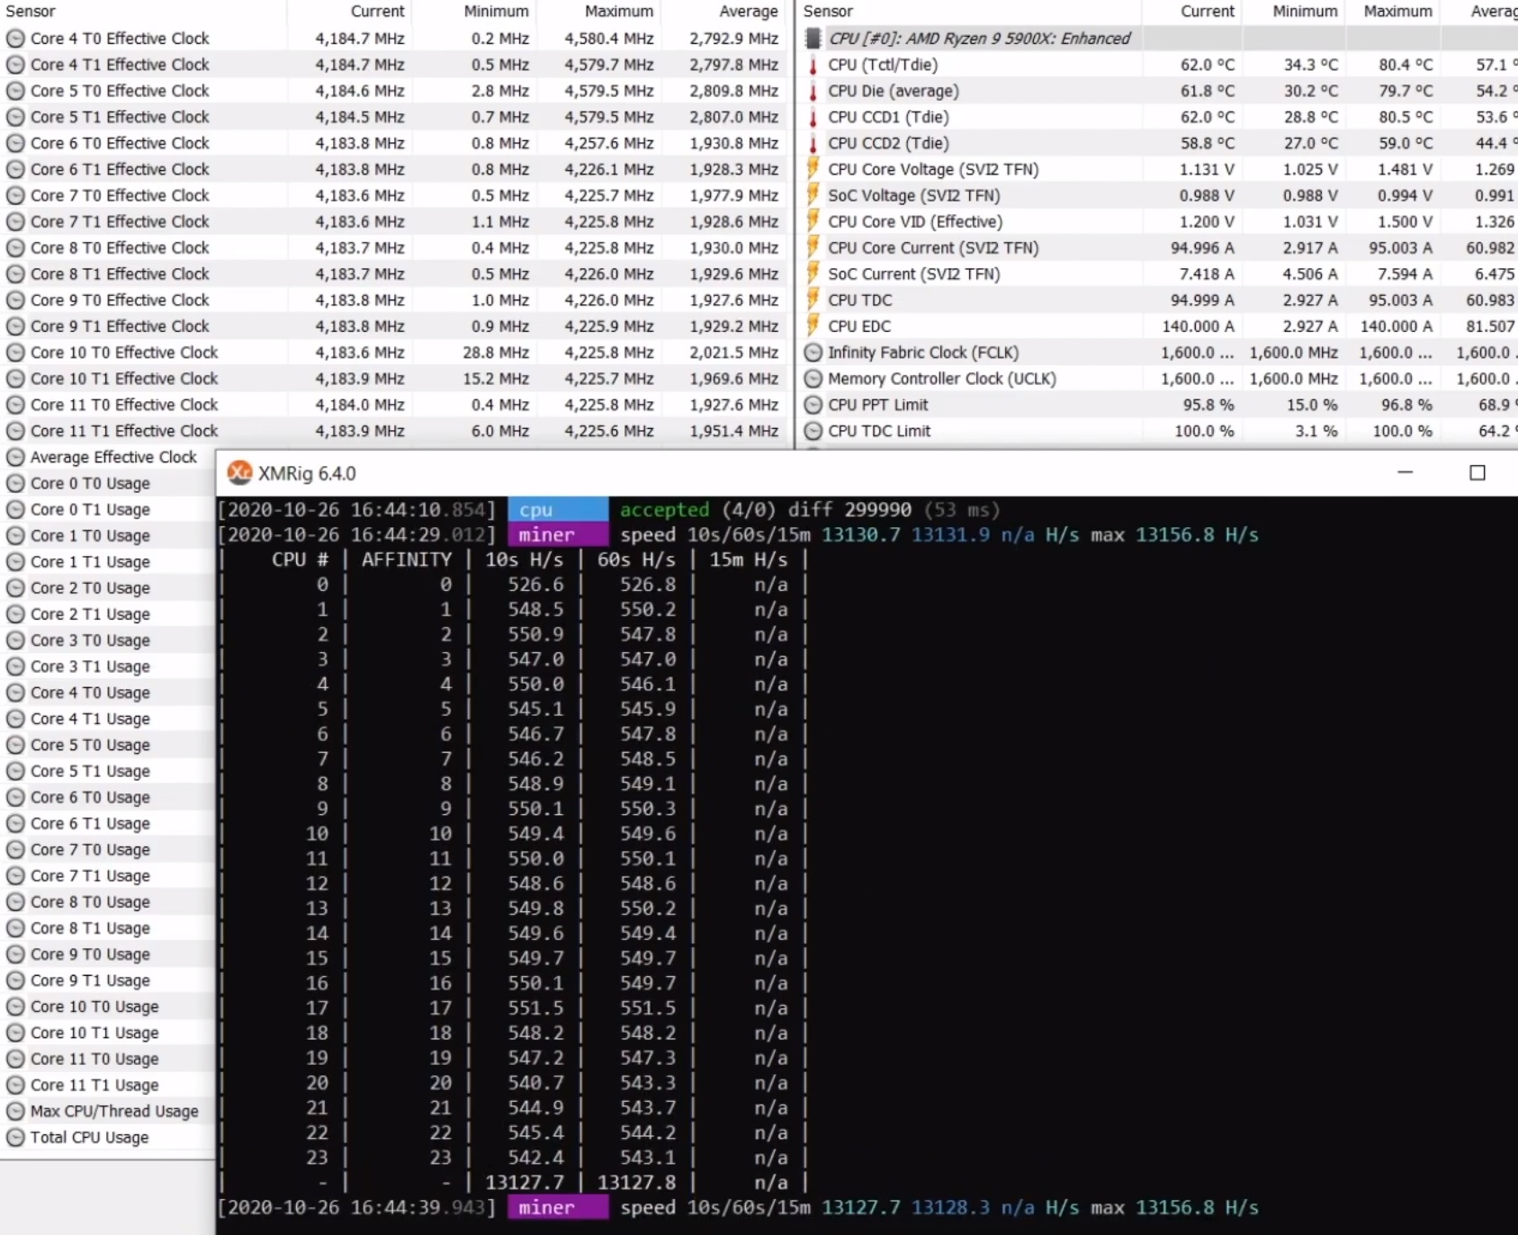Image resolution: width=1518 pixels, height=1235 pixels.
Task: Click the lightning icon for CPU Core Voltage
Action: click(x=813, y=169)
